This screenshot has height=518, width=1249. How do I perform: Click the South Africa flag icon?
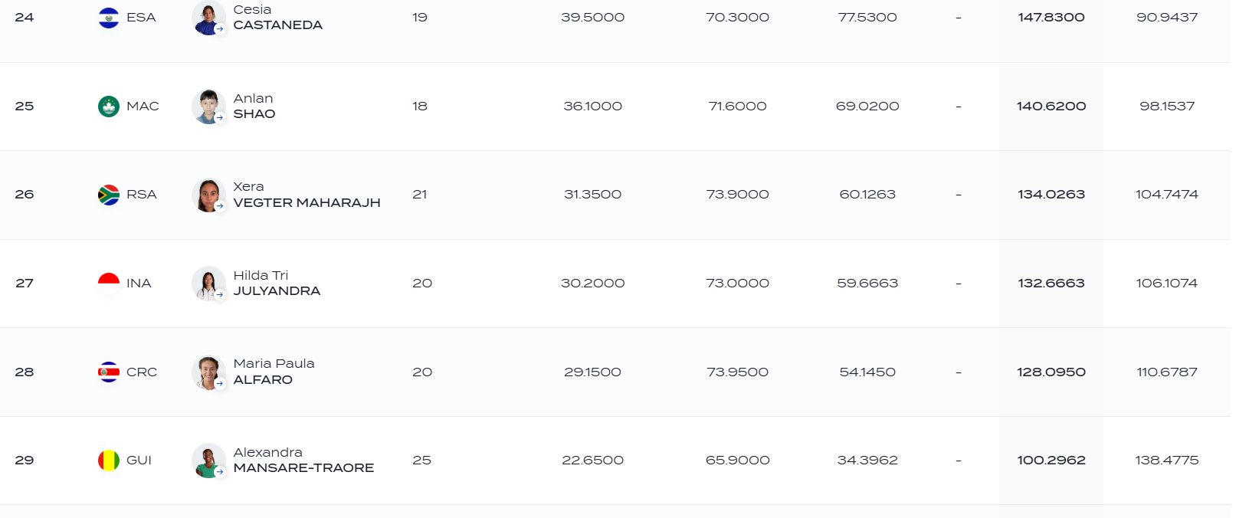[109, 195]
